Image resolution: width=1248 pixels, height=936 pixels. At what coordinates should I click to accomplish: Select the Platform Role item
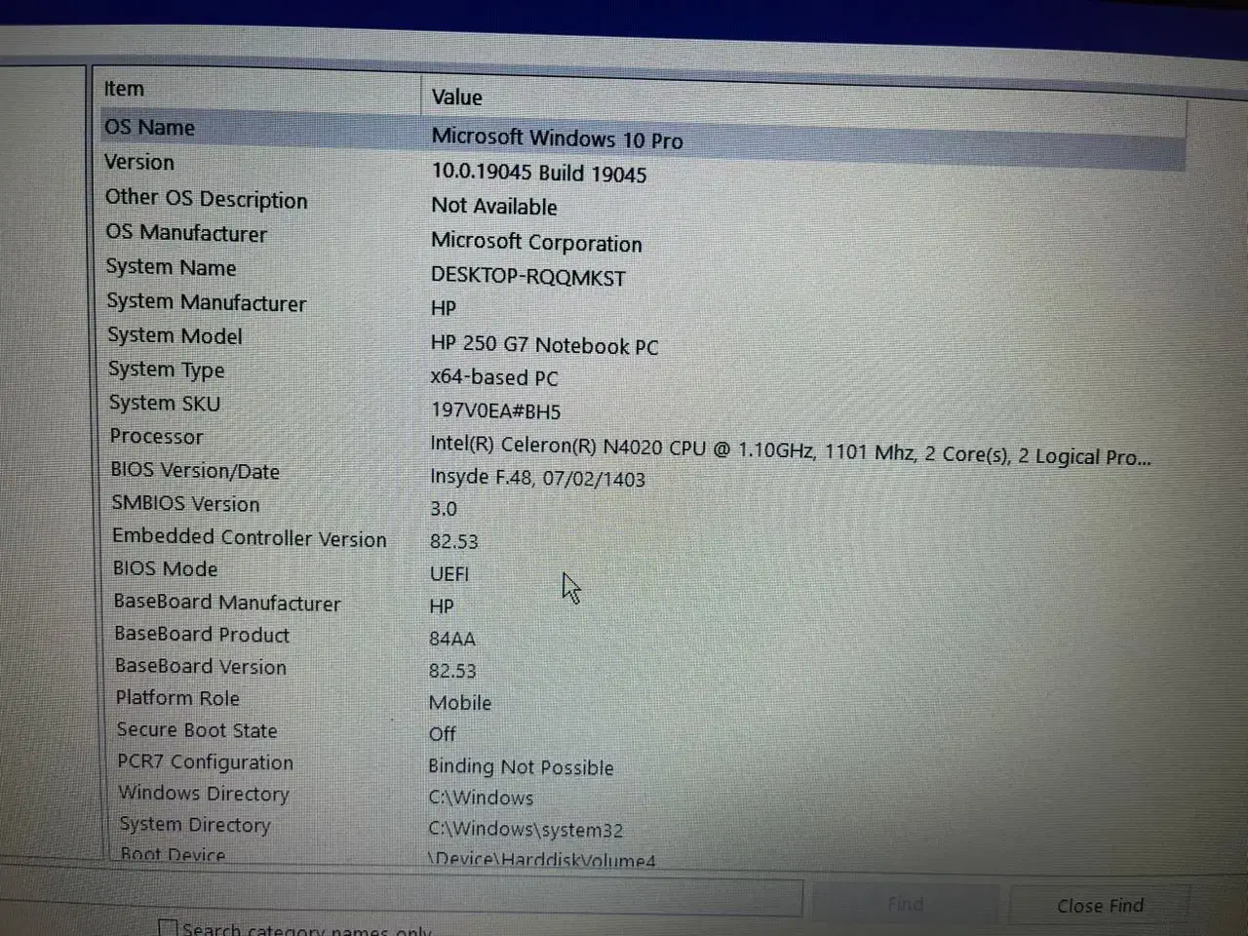point(177,698)
